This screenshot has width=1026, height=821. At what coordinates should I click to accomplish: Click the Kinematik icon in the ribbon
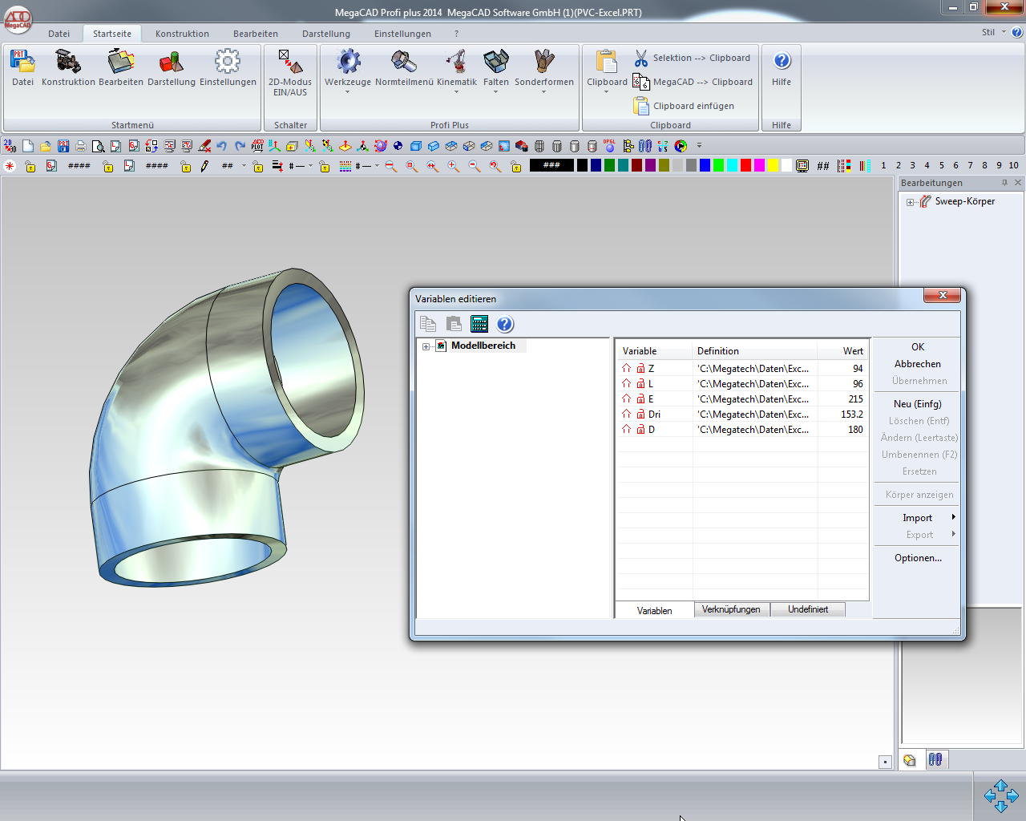(456, 63)
